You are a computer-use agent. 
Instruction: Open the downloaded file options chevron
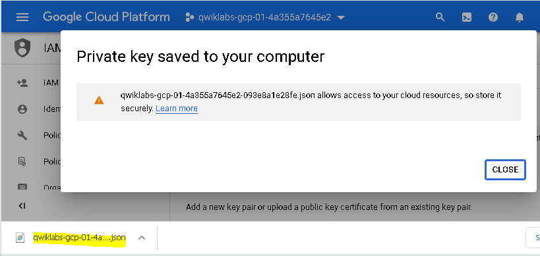pos(142,238)
